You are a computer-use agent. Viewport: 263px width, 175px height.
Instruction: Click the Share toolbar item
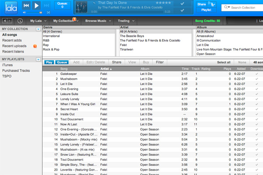pos(117,62)
